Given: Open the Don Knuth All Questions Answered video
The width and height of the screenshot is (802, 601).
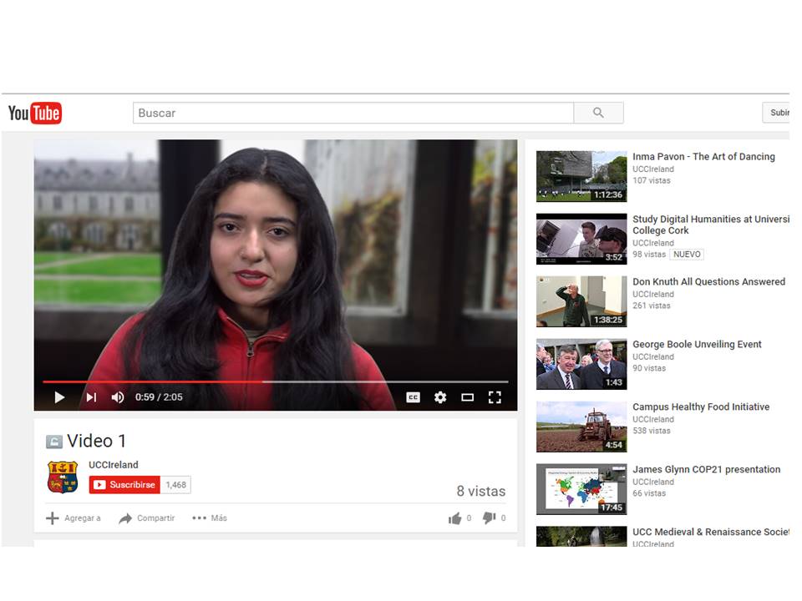Looking at the screenshot, I should pyautogui.click(x=708, y=282).
